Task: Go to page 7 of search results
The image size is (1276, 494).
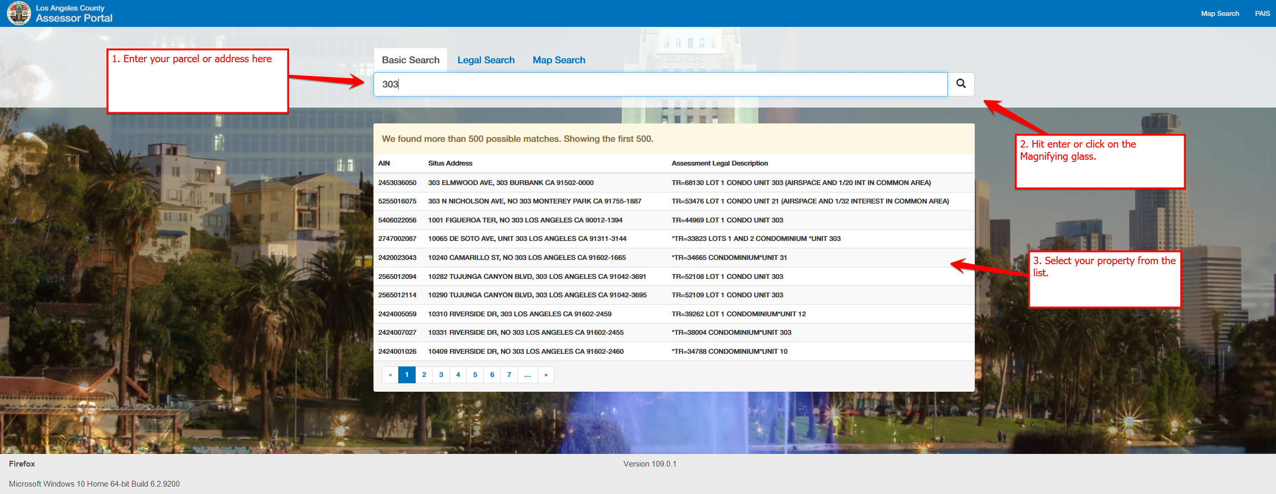Action: coord(509,374)
